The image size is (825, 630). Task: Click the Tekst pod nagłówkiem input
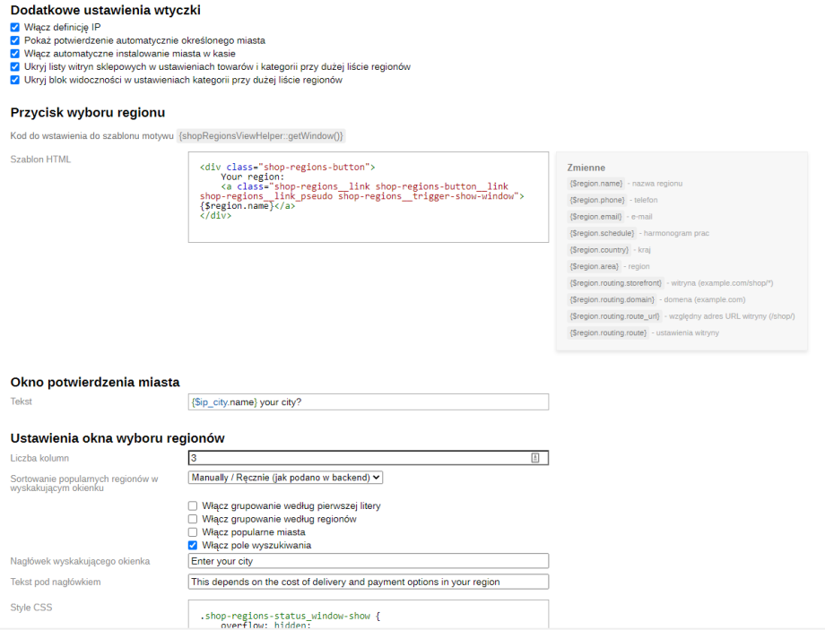pyautogui.click(x=368, y=582)
